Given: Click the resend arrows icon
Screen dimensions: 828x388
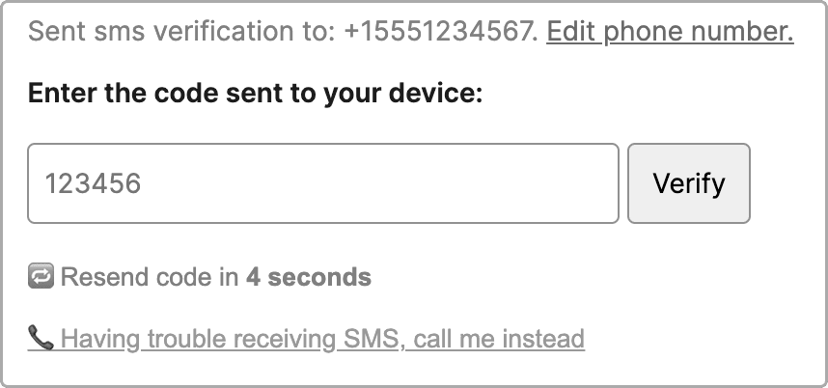Looking at the screenshot, I should tap(41, 278).
